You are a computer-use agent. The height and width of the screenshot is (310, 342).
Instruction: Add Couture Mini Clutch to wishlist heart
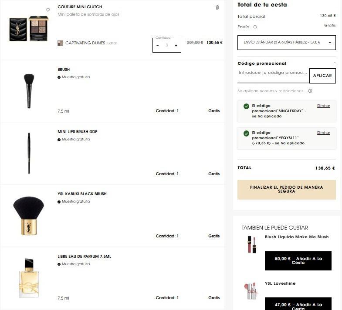(48, 10)
